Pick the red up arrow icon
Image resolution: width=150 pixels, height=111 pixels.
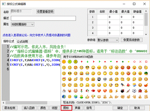pos(82,62)
